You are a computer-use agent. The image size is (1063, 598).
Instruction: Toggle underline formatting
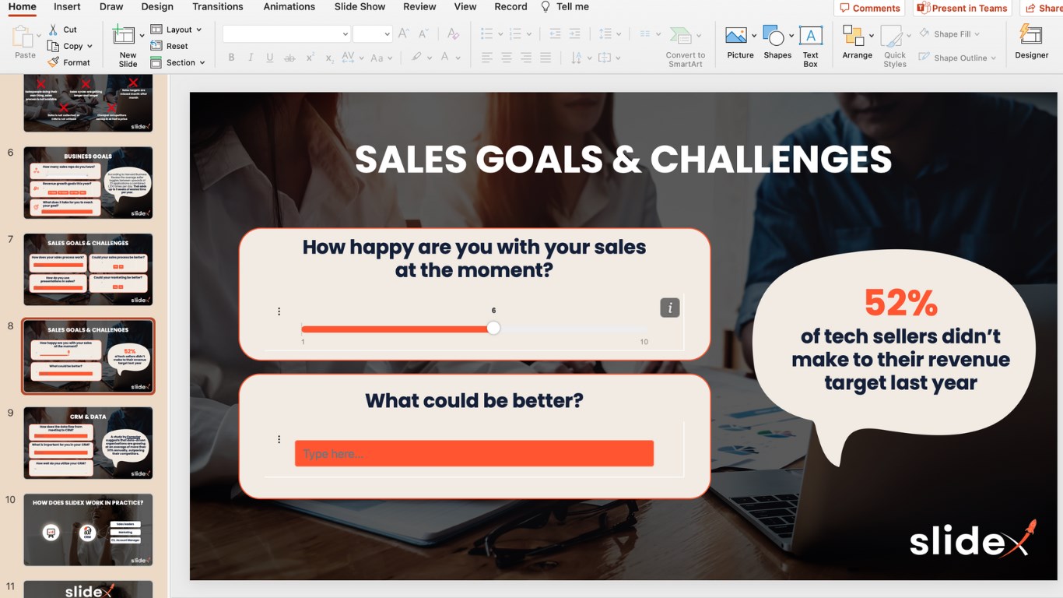tap(270, 58)
